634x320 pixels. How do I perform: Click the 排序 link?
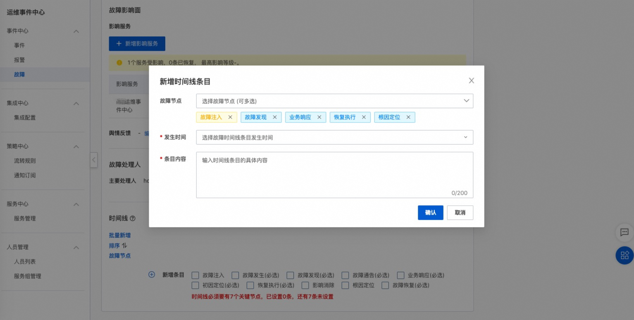[114, 246]
